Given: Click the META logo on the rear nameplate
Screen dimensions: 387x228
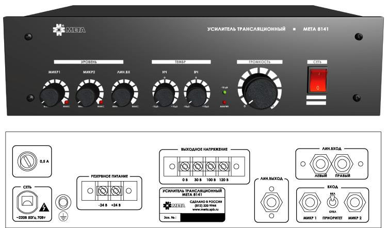Looking at the screenshot, I should 174,205.
